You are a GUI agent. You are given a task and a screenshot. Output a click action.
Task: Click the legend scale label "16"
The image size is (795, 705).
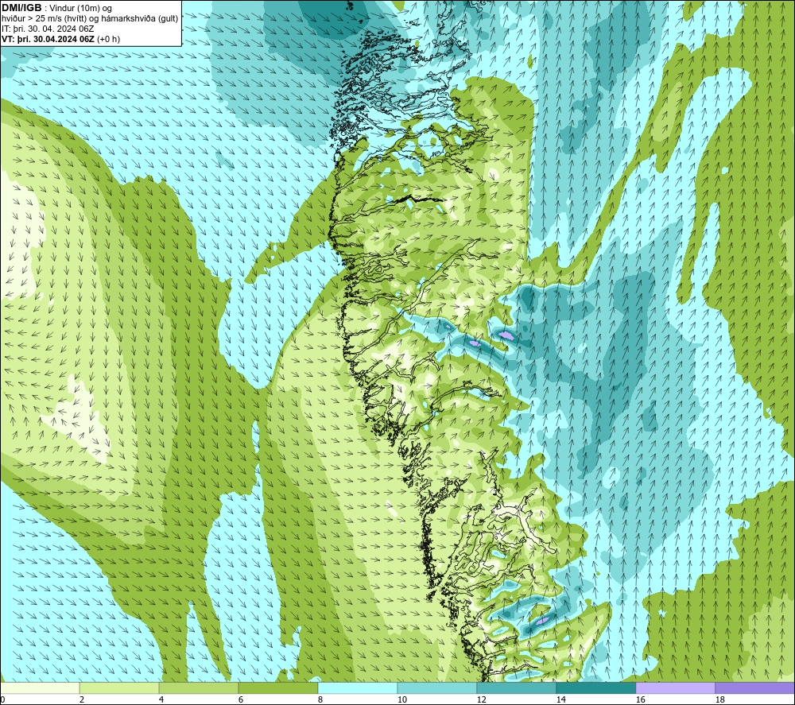[640, 699]
